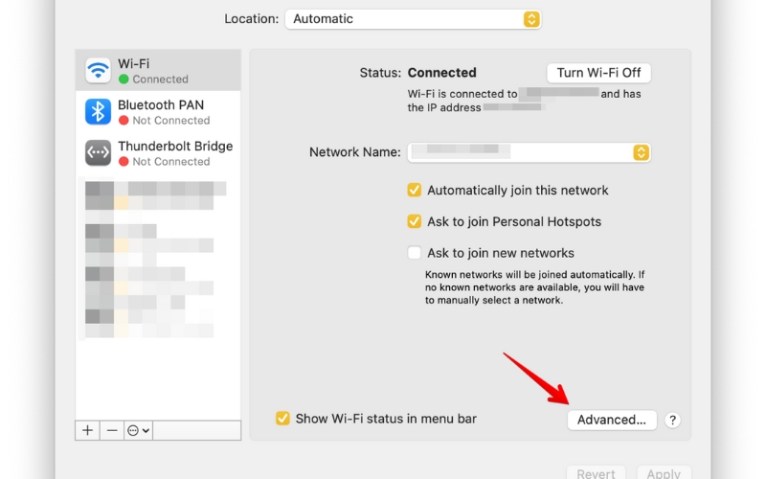Click the Location dropdown arrow stepper
Viewport: 766px width, 479px height.
click(x=531, y=19)
